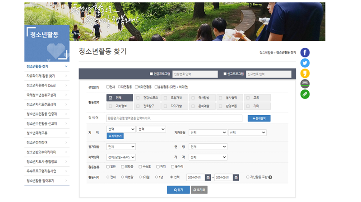Open second 지역 dropdown
361x202 pixels.
pyautogui.click(x=151, y=129)
